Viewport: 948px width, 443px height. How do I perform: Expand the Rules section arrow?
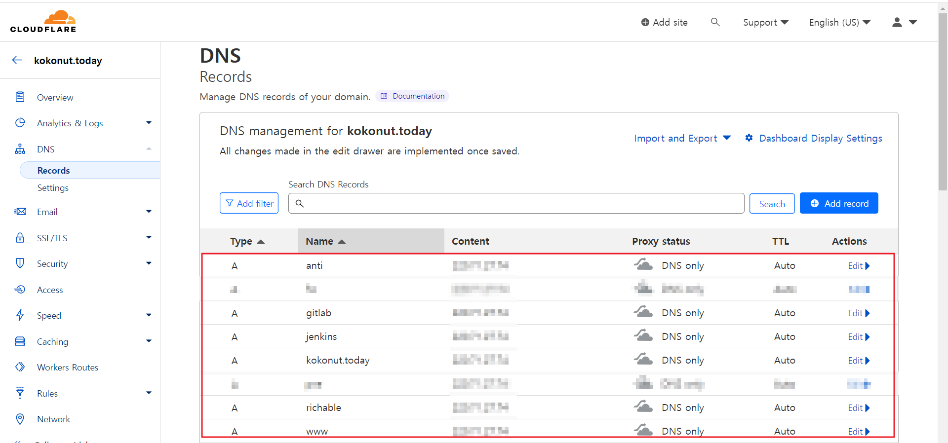(149, 393)
